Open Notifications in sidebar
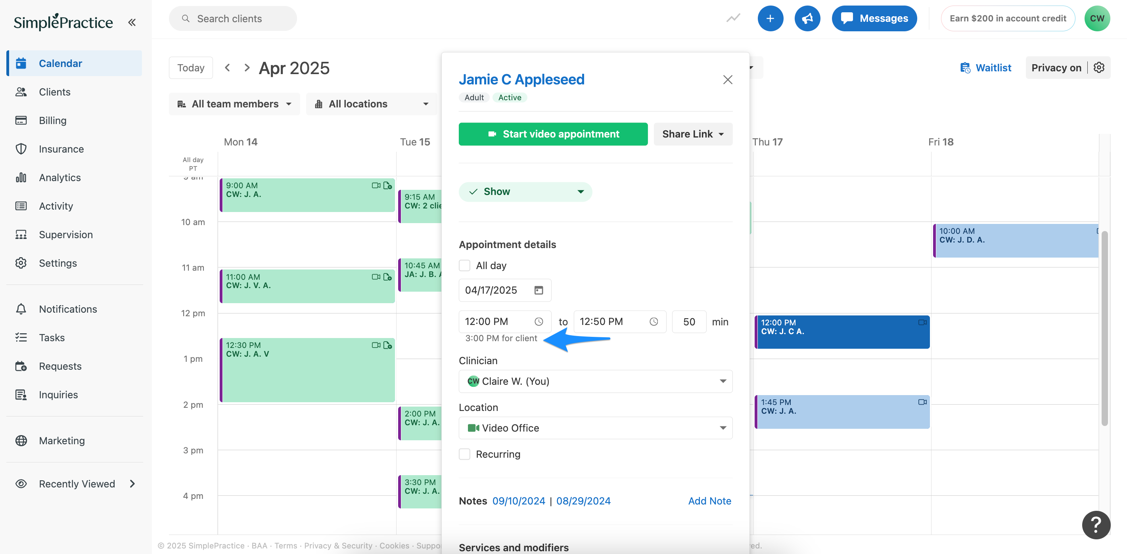The height and width of the screenshot is (554, 1127). (75, 309)
